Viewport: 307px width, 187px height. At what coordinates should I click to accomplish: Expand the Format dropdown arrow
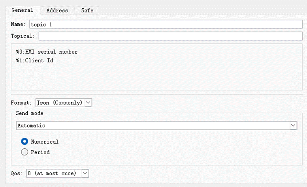click(88, 103)
